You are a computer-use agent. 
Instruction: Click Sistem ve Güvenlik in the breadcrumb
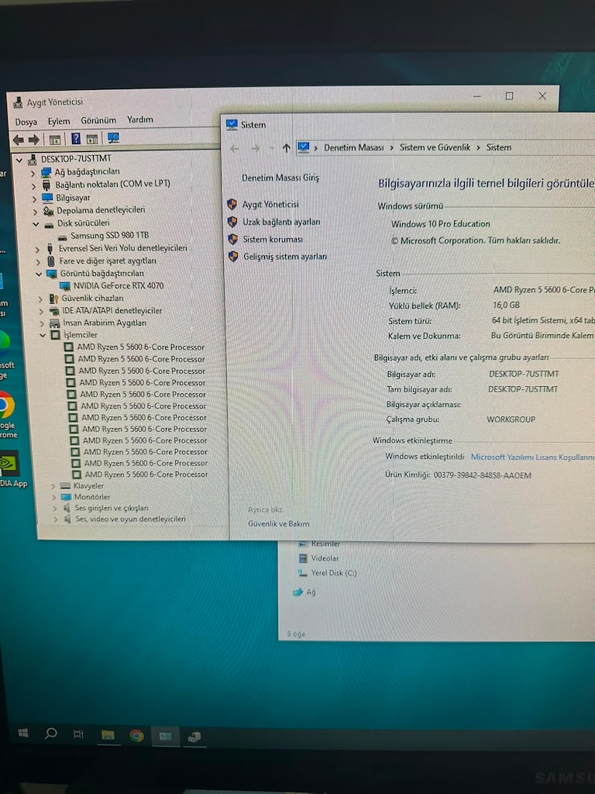435,147
